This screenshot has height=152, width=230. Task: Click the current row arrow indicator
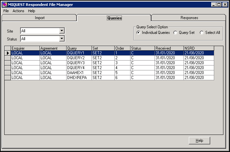[x=8, y=53]
